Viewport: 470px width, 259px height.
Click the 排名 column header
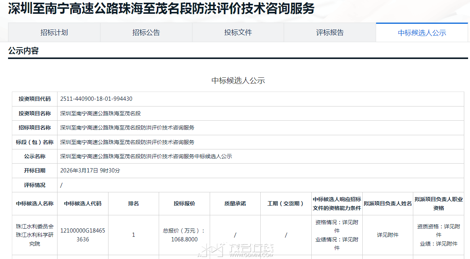(x=133, y=203)
